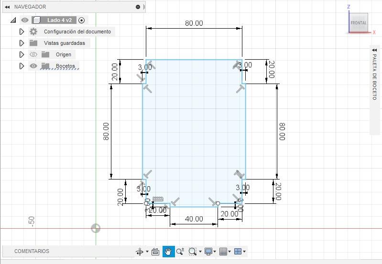Select the Pan hand tool
Viewport: 382px width, 264px height.
pyautogui.click(x=168, y=251)
